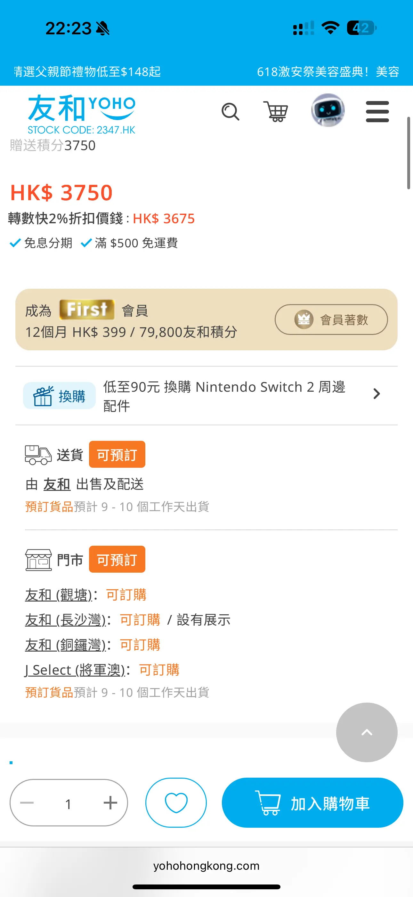Tap the 618激安祭美容盛典 promo banner
The image size is (413, 897).
328,72
